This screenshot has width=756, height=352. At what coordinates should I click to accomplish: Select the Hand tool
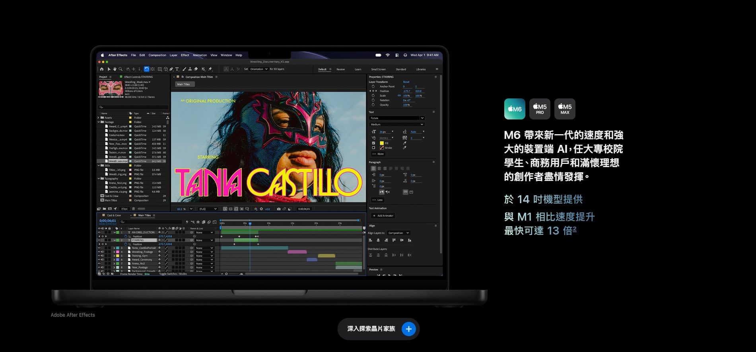pos(115,69)
